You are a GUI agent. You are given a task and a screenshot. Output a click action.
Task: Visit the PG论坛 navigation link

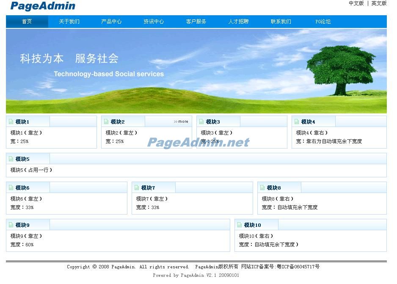[x=323, y=22]
